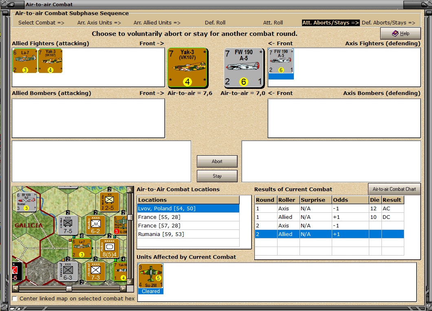Click the map horizontal scrollbar left arrow
The height and width of the screenshot is (311, 432).
coord(15,289)
